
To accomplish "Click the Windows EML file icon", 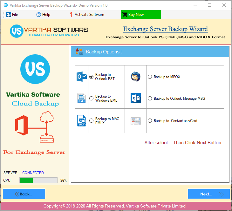I will (x=82, y=98).
